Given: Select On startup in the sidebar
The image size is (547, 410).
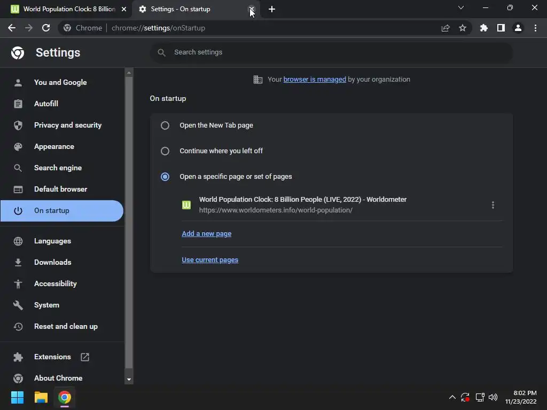Looking at the screenshot, I should [x=62, y=210].
